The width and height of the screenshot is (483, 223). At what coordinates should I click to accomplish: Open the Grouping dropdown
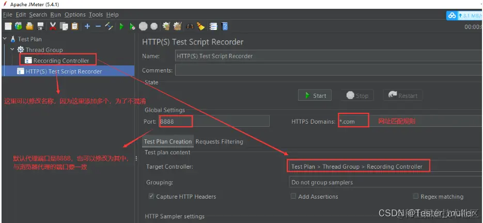tap(386, 182)
